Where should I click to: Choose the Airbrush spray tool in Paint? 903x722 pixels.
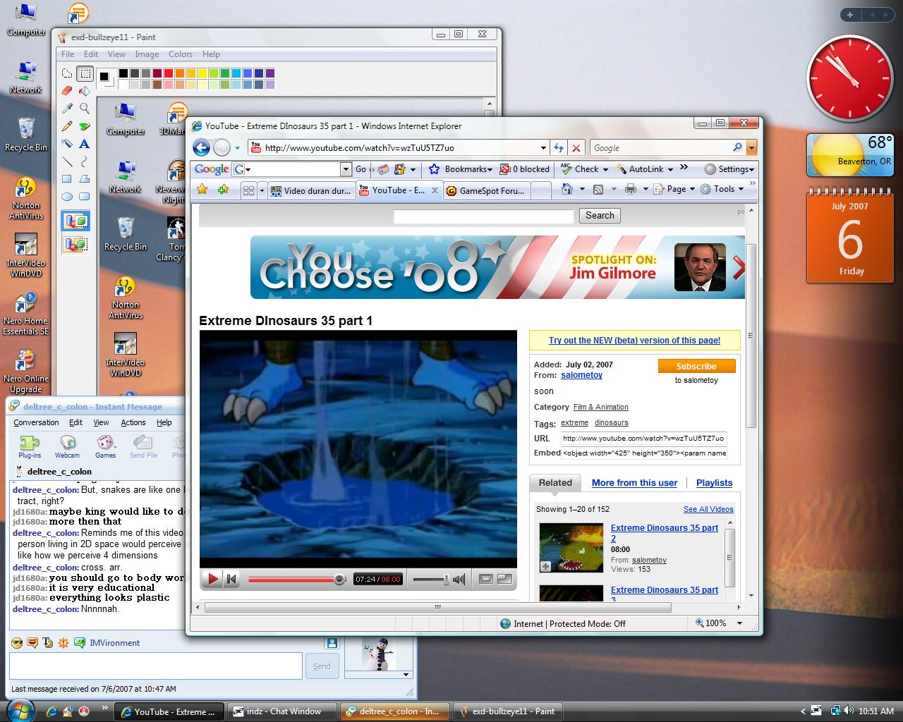[67, 144]
